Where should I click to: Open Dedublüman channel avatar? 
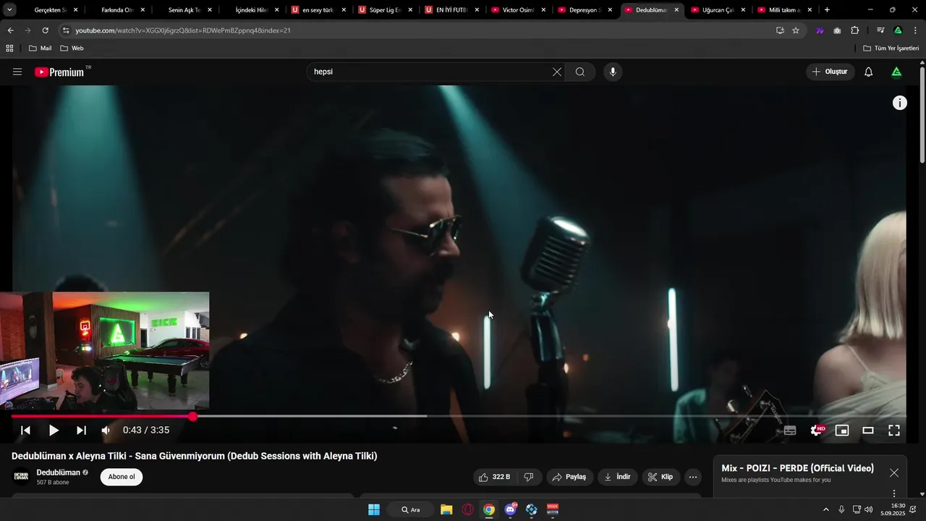21,476
